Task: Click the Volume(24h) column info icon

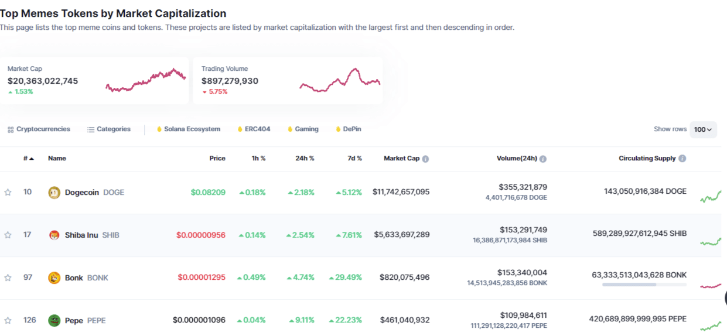Action: click(543, 159)
